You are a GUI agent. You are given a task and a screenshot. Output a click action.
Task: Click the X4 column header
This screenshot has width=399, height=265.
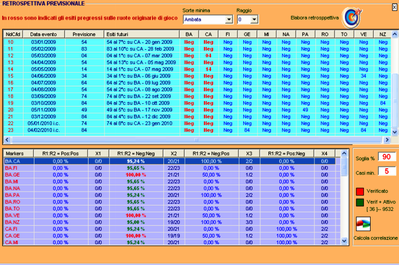325,154
